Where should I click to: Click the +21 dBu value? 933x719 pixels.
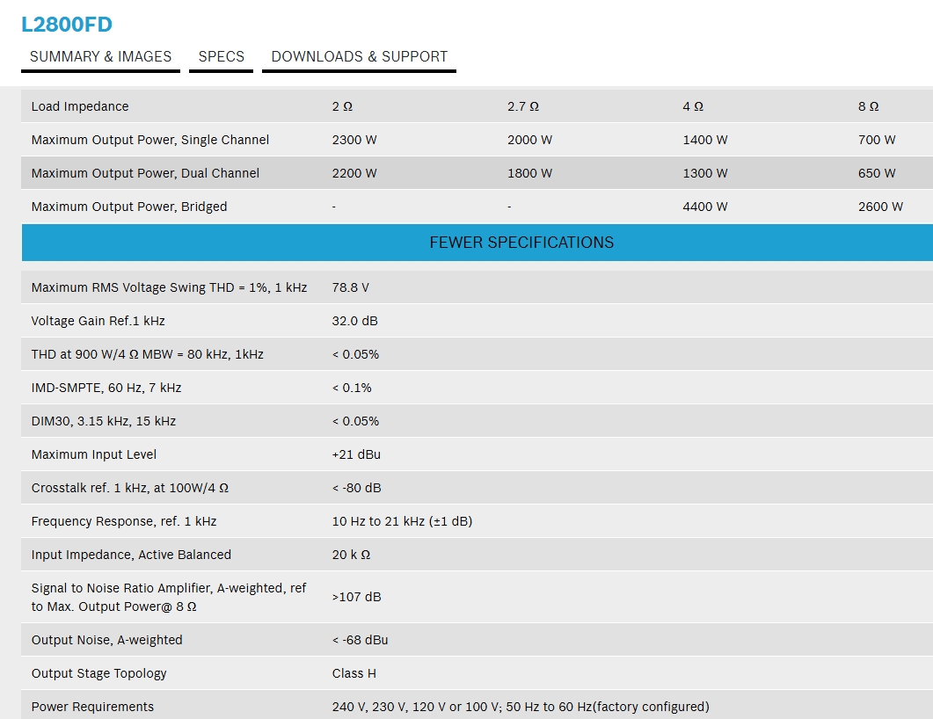pyautogui.click(x=356, y=454)
